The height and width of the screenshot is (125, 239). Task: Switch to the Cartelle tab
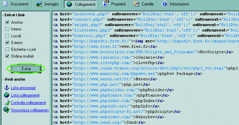(143, 4)
